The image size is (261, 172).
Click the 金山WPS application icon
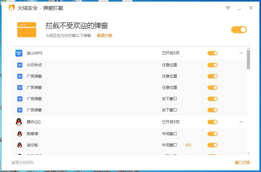point(19,53)
